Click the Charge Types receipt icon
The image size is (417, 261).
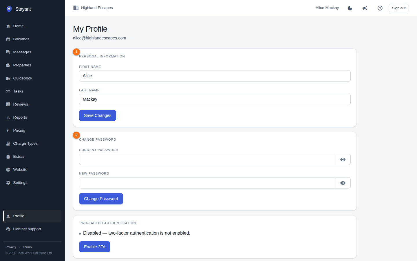[8, 144]
